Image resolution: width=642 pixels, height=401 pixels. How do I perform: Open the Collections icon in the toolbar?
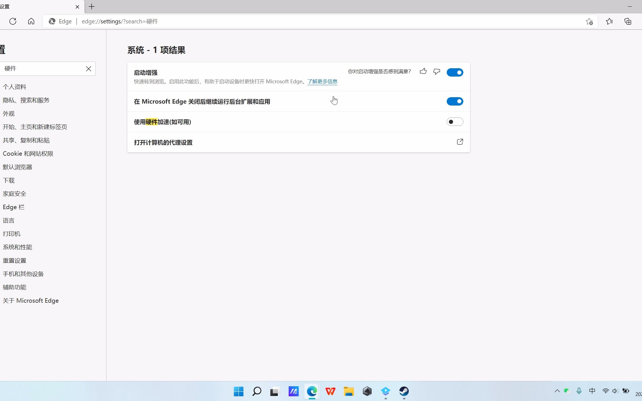coord(628,21)
